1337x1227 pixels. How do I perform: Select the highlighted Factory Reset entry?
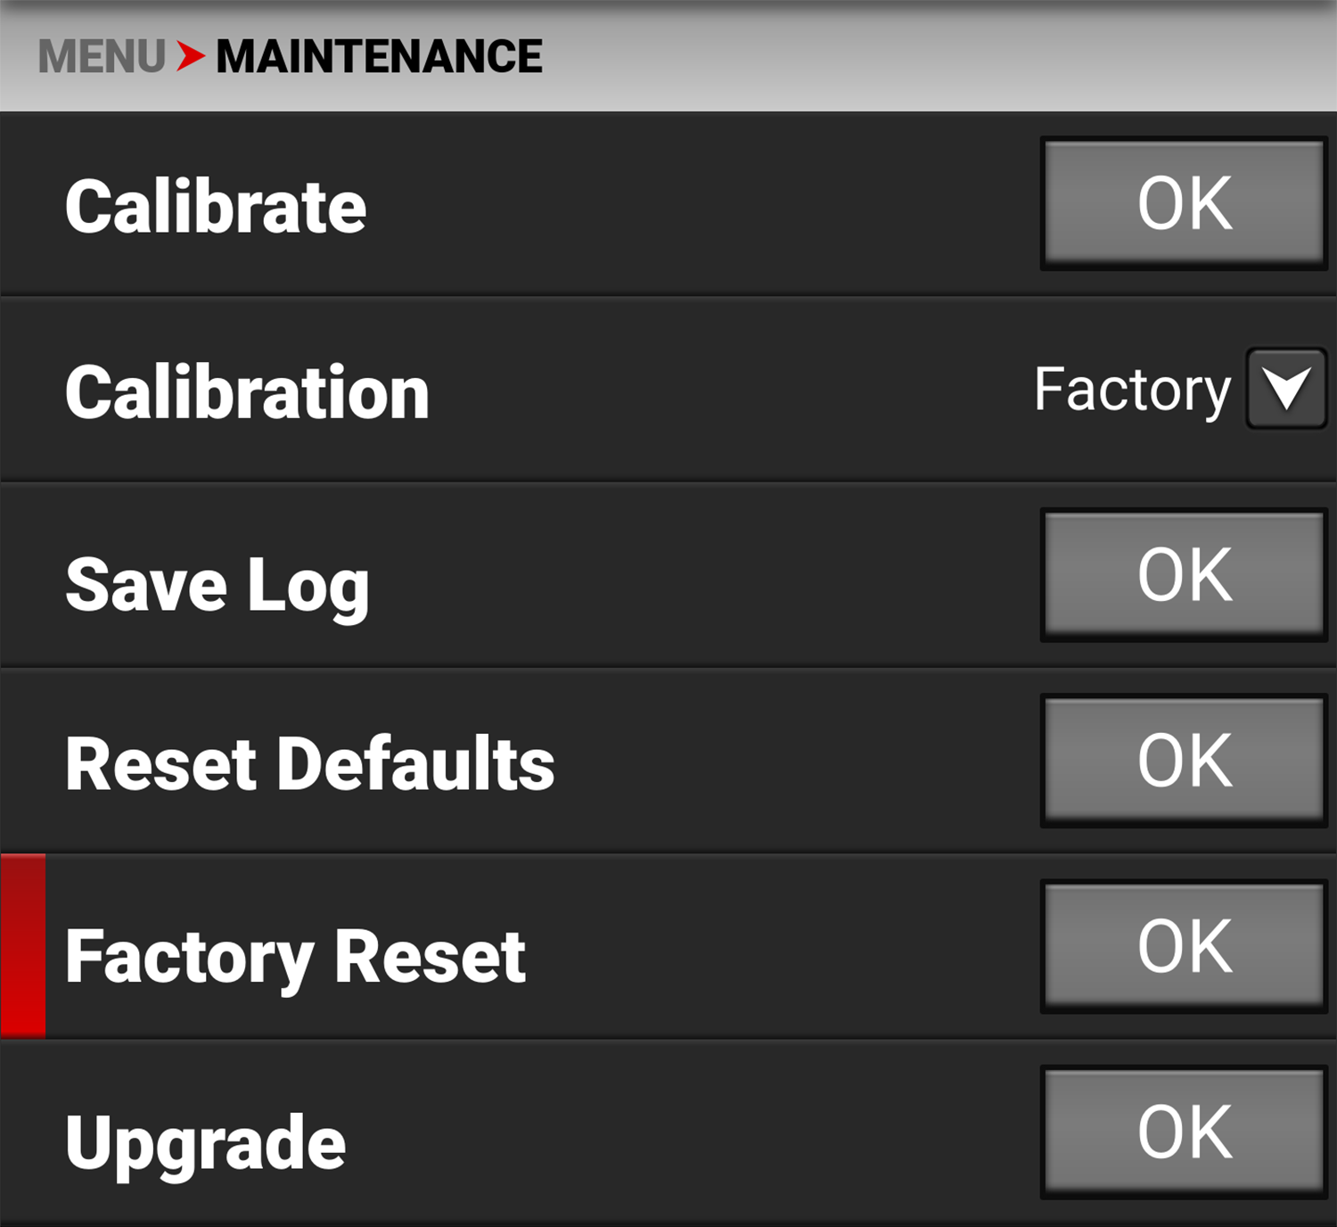(x=294, y=956)
